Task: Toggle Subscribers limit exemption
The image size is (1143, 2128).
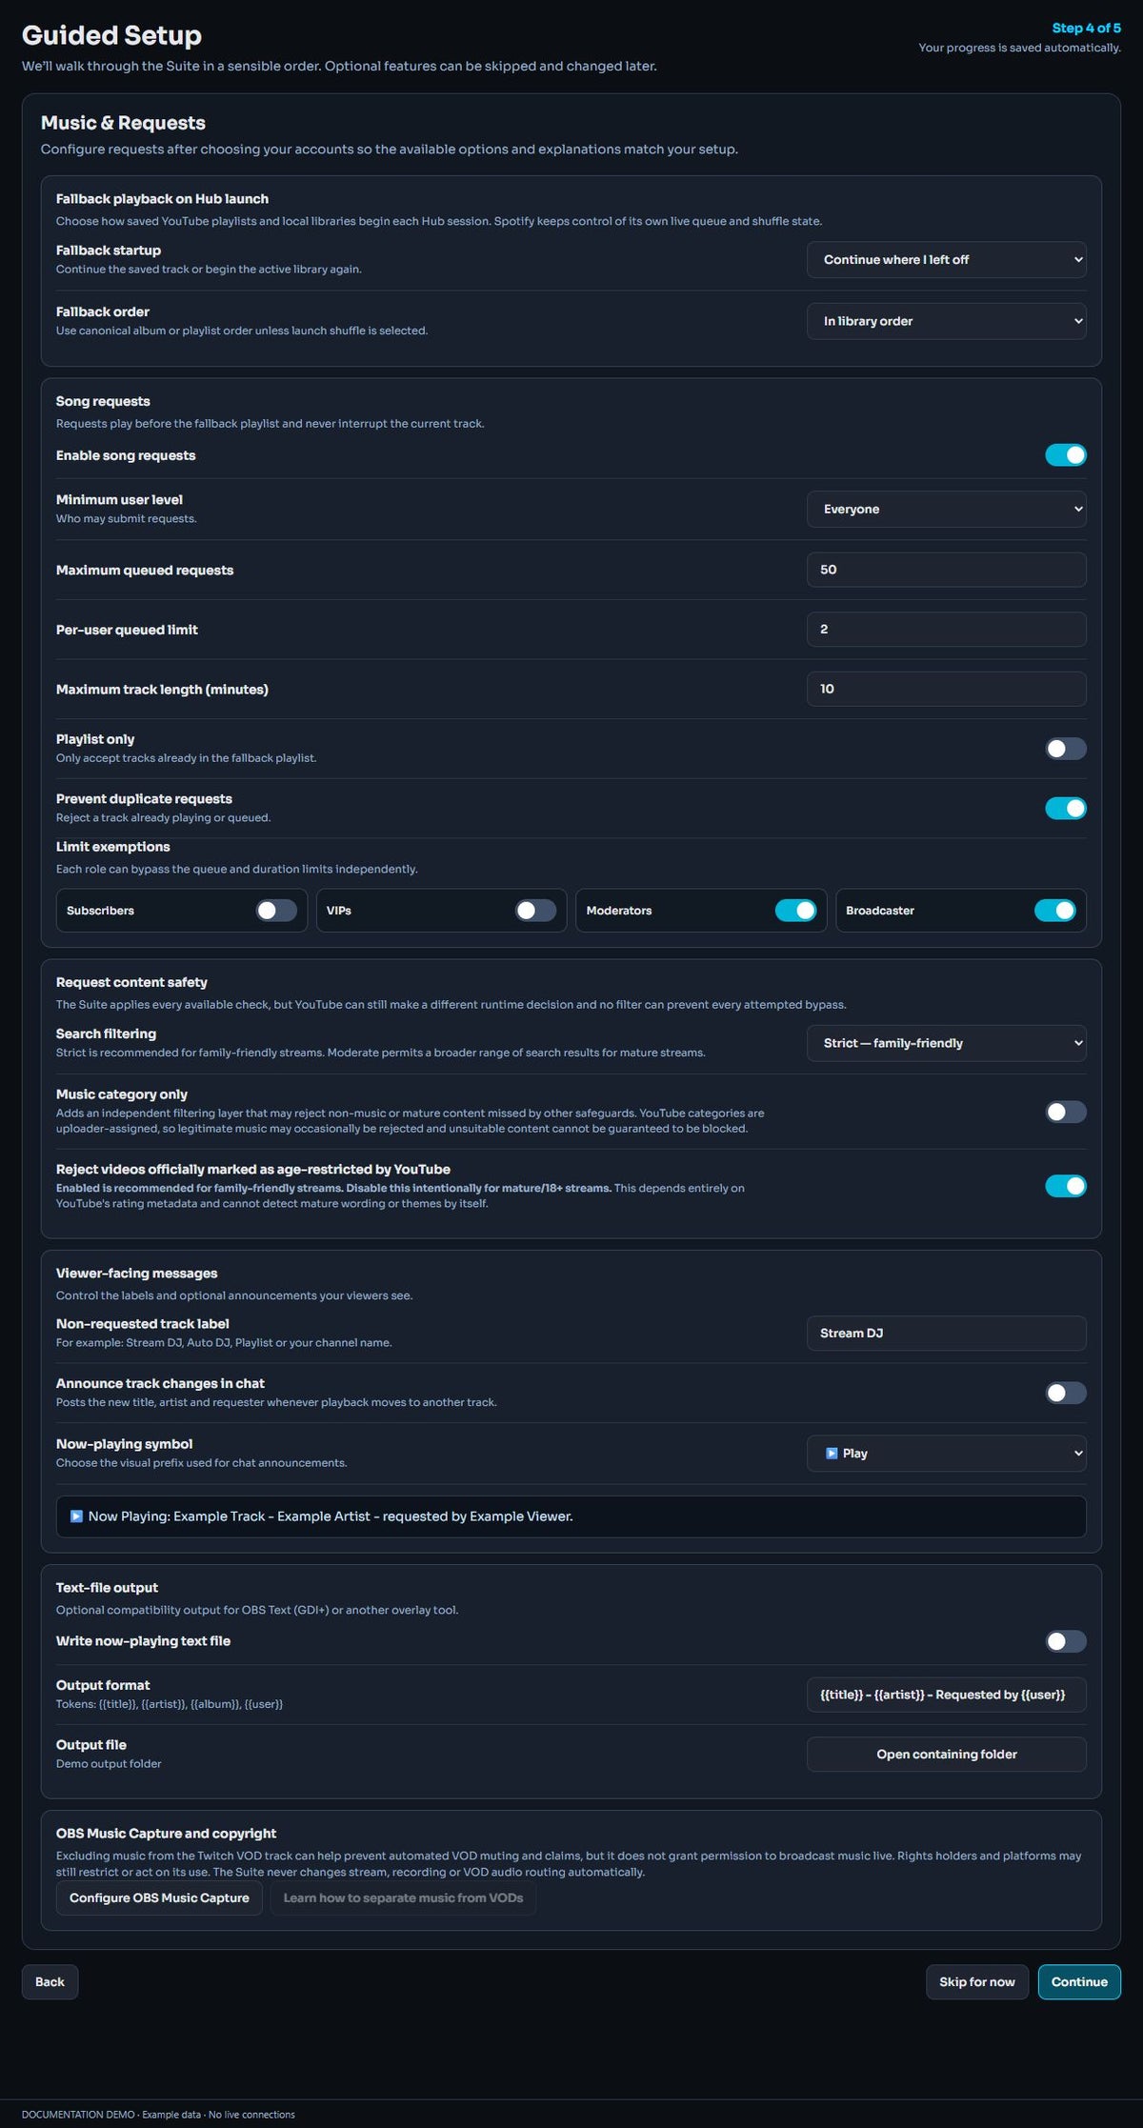Action: (x=276, y=911)
